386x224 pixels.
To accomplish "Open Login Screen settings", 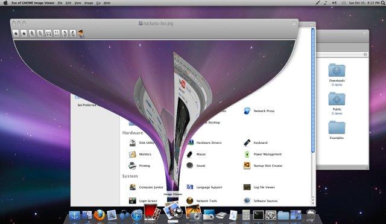I will tap(143, 200).
